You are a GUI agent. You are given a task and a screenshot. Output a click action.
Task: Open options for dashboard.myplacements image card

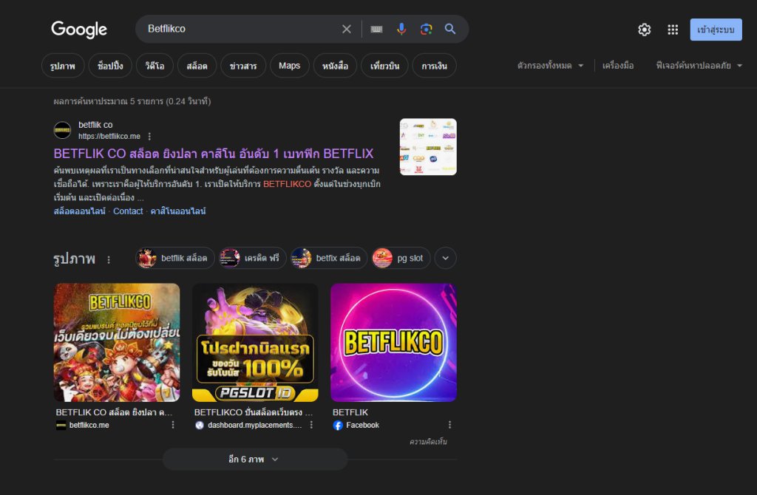(x=311, y=425)
